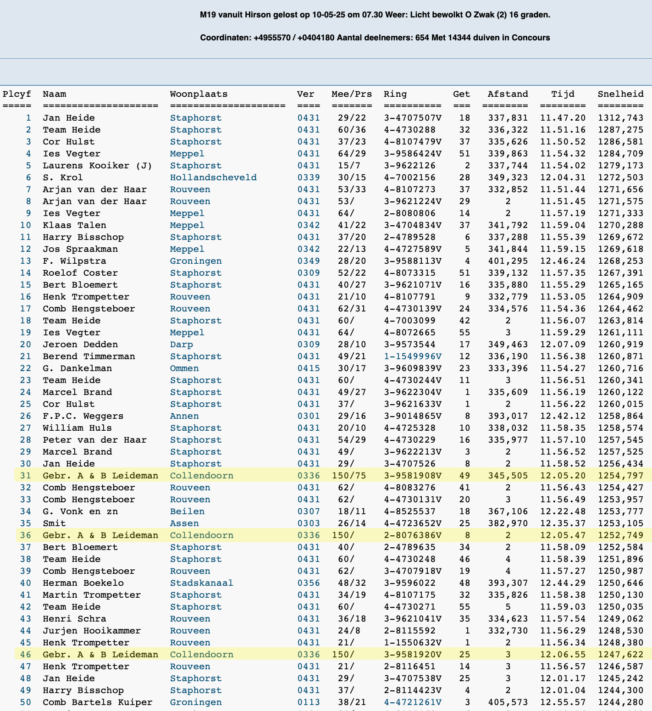Image resolution: width=652 pixels, height=711 pixels.
Task: Open club 0307 in G. Vonk en zn row
Action: pyautogui.click(x=309, y=511)
